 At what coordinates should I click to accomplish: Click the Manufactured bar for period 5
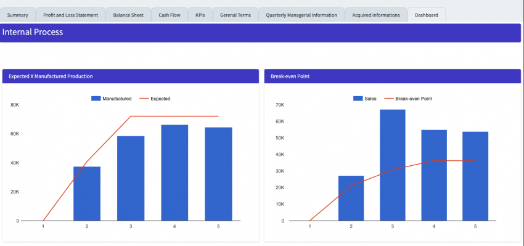[218, 174]
